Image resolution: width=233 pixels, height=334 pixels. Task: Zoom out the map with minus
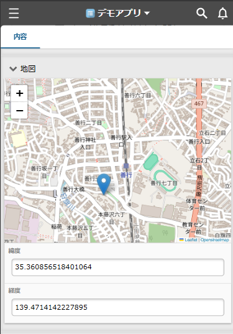[19, 110]
